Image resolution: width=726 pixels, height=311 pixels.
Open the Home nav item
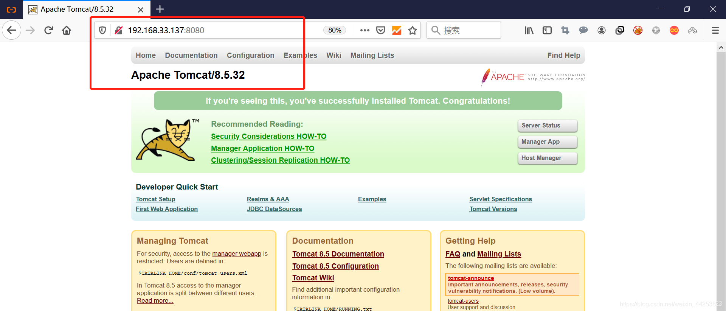[x=146, y=55]
